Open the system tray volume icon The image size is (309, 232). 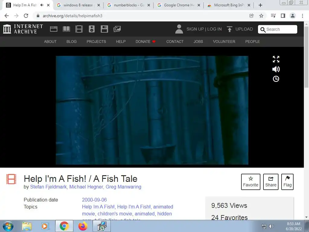pyautogui.click(x=271, y=226)
